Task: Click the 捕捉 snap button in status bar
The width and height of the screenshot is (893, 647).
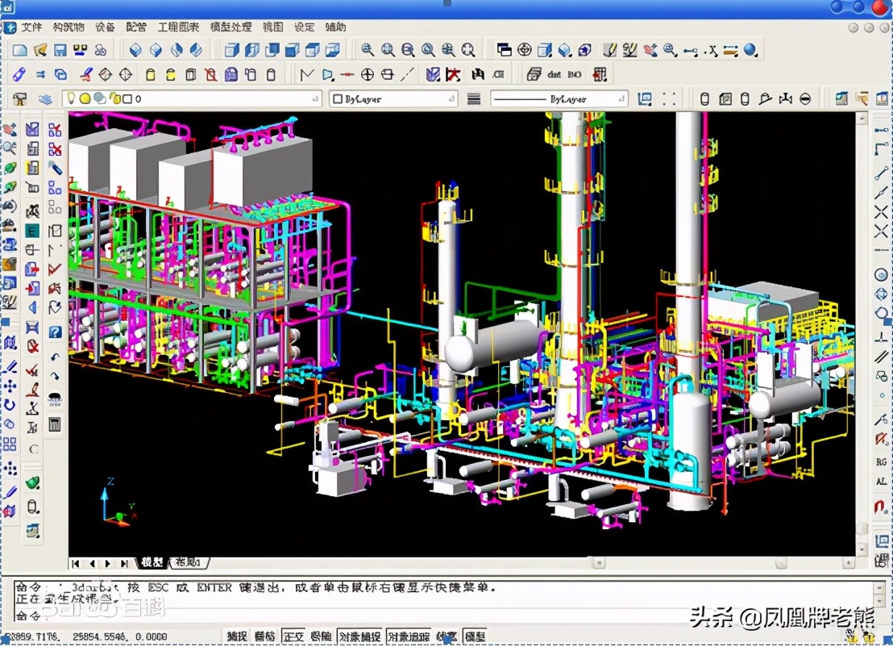Action: 237,637
